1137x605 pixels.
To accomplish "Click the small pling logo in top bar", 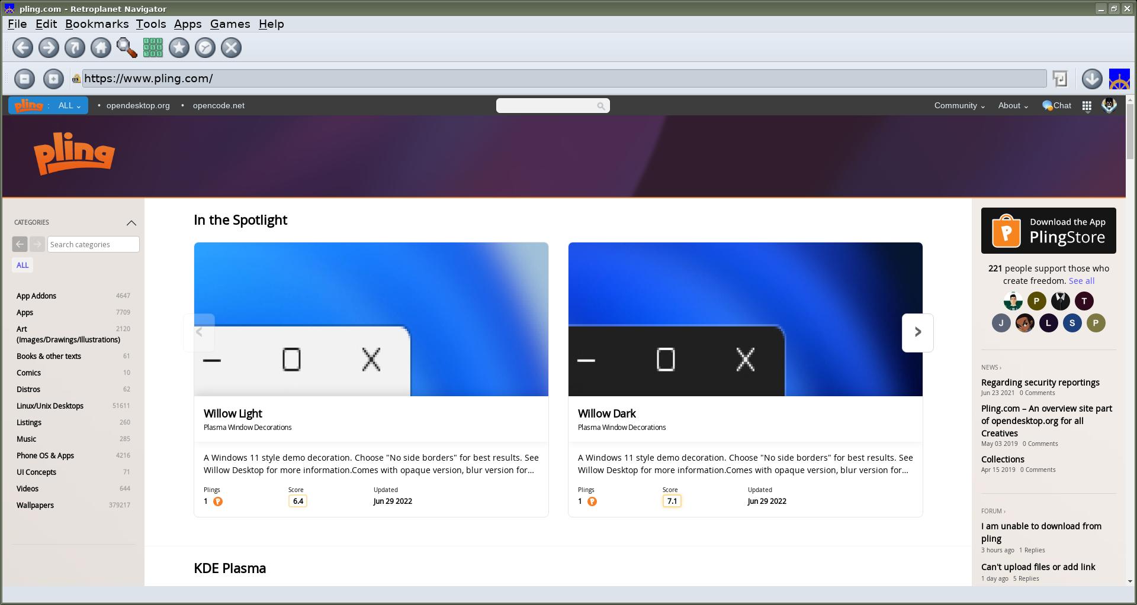I will tap(29, 105).
